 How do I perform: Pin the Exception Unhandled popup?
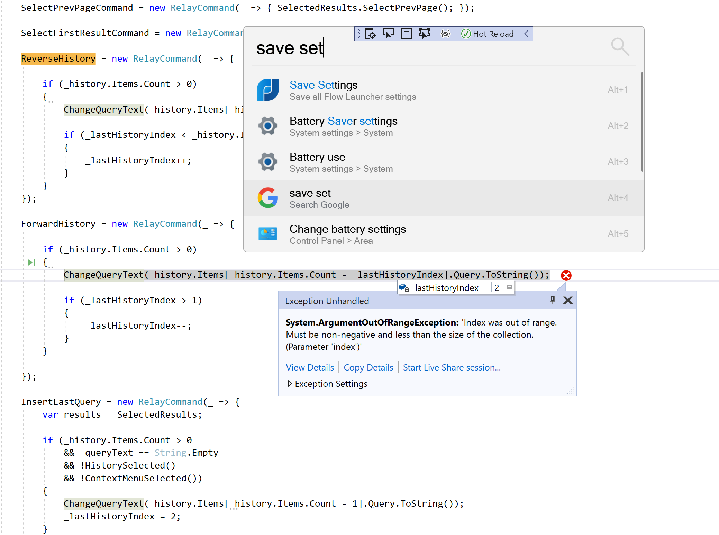tap(553, 300)
